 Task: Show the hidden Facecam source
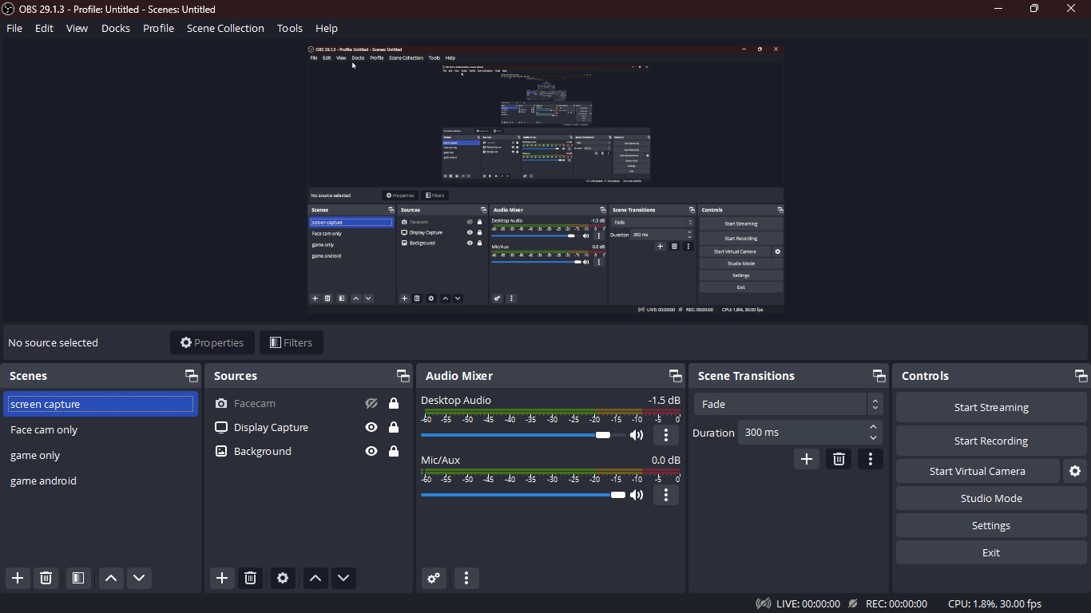point(371,404)
